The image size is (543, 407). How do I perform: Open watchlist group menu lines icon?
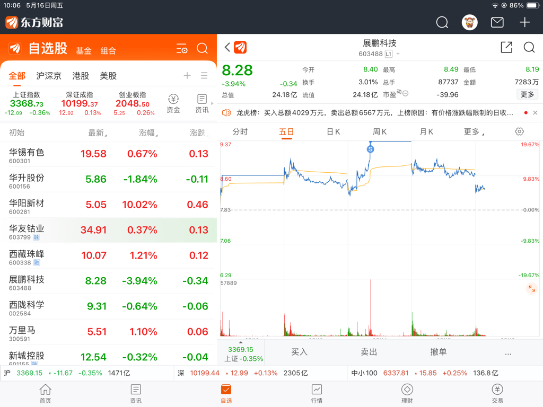tap(204, 75)
